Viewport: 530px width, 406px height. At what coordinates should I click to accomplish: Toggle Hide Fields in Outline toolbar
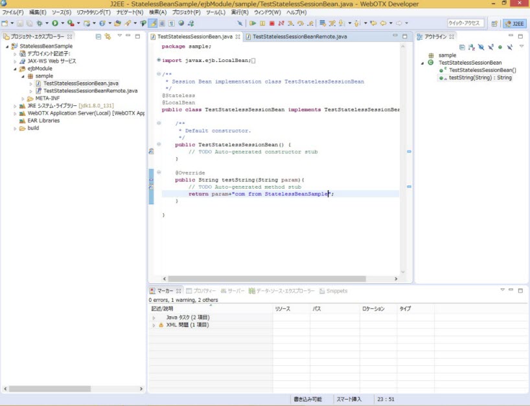481,47
